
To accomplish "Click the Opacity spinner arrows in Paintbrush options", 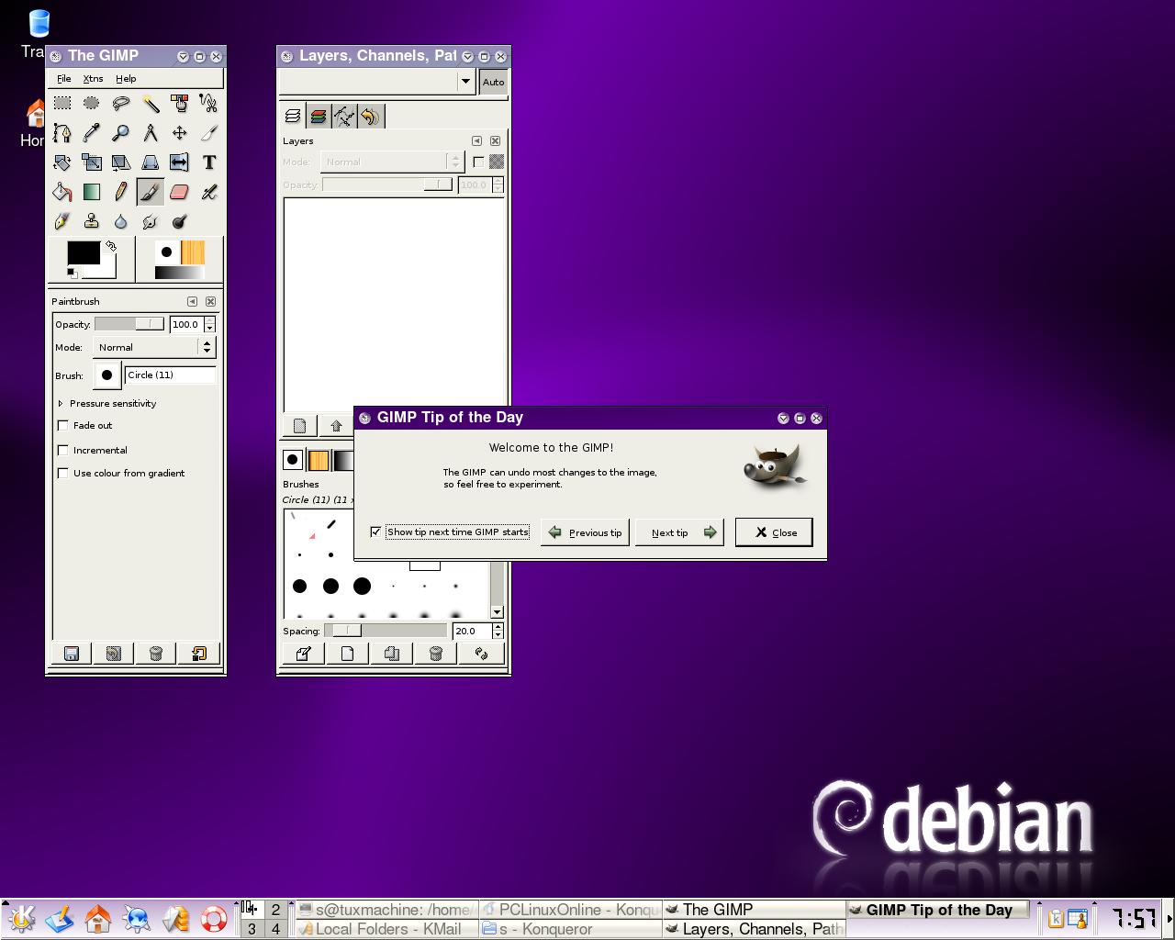I will point(210,325).
